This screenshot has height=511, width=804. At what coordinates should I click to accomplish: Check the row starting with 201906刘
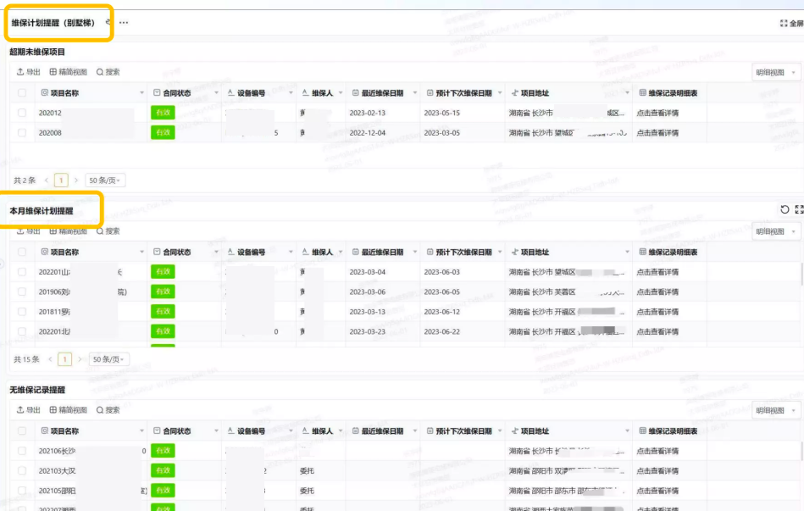tap(22, 292)
